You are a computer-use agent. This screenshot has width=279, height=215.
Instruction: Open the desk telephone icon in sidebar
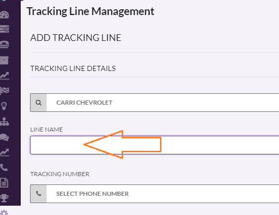(x=4, y=45)
